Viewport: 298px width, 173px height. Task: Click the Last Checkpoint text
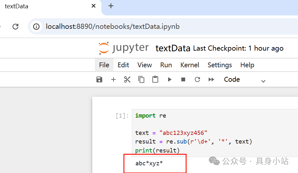click(238, 48)
